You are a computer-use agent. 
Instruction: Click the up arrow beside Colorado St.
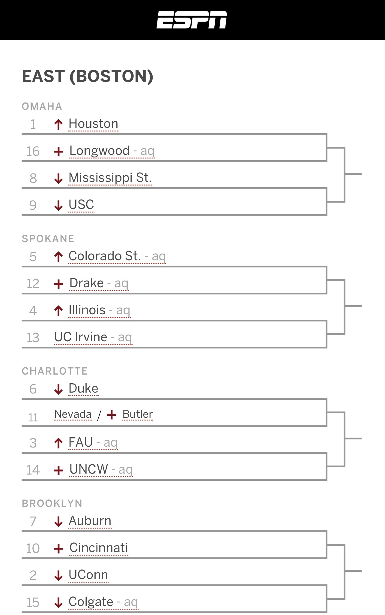tap(58, 257)
